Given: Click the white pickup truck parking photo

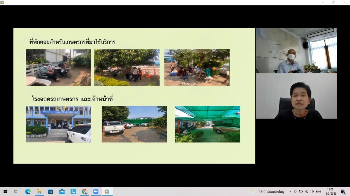Looking at the screenshot, I should pyautogui.click(x=134, y=124).
